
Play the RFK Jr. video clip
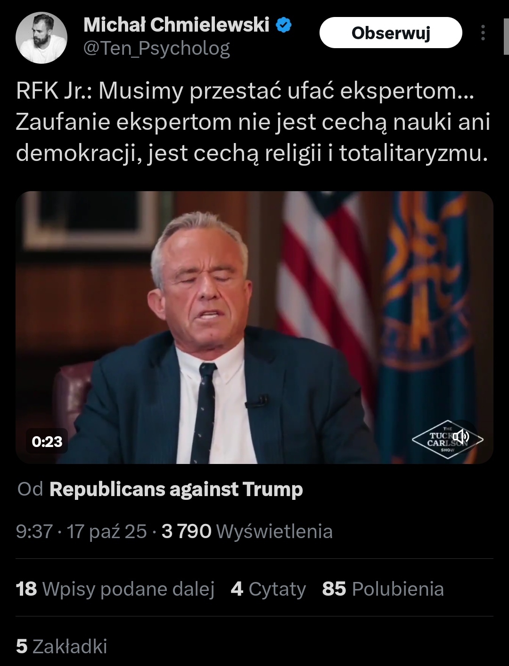pos(254,327)
